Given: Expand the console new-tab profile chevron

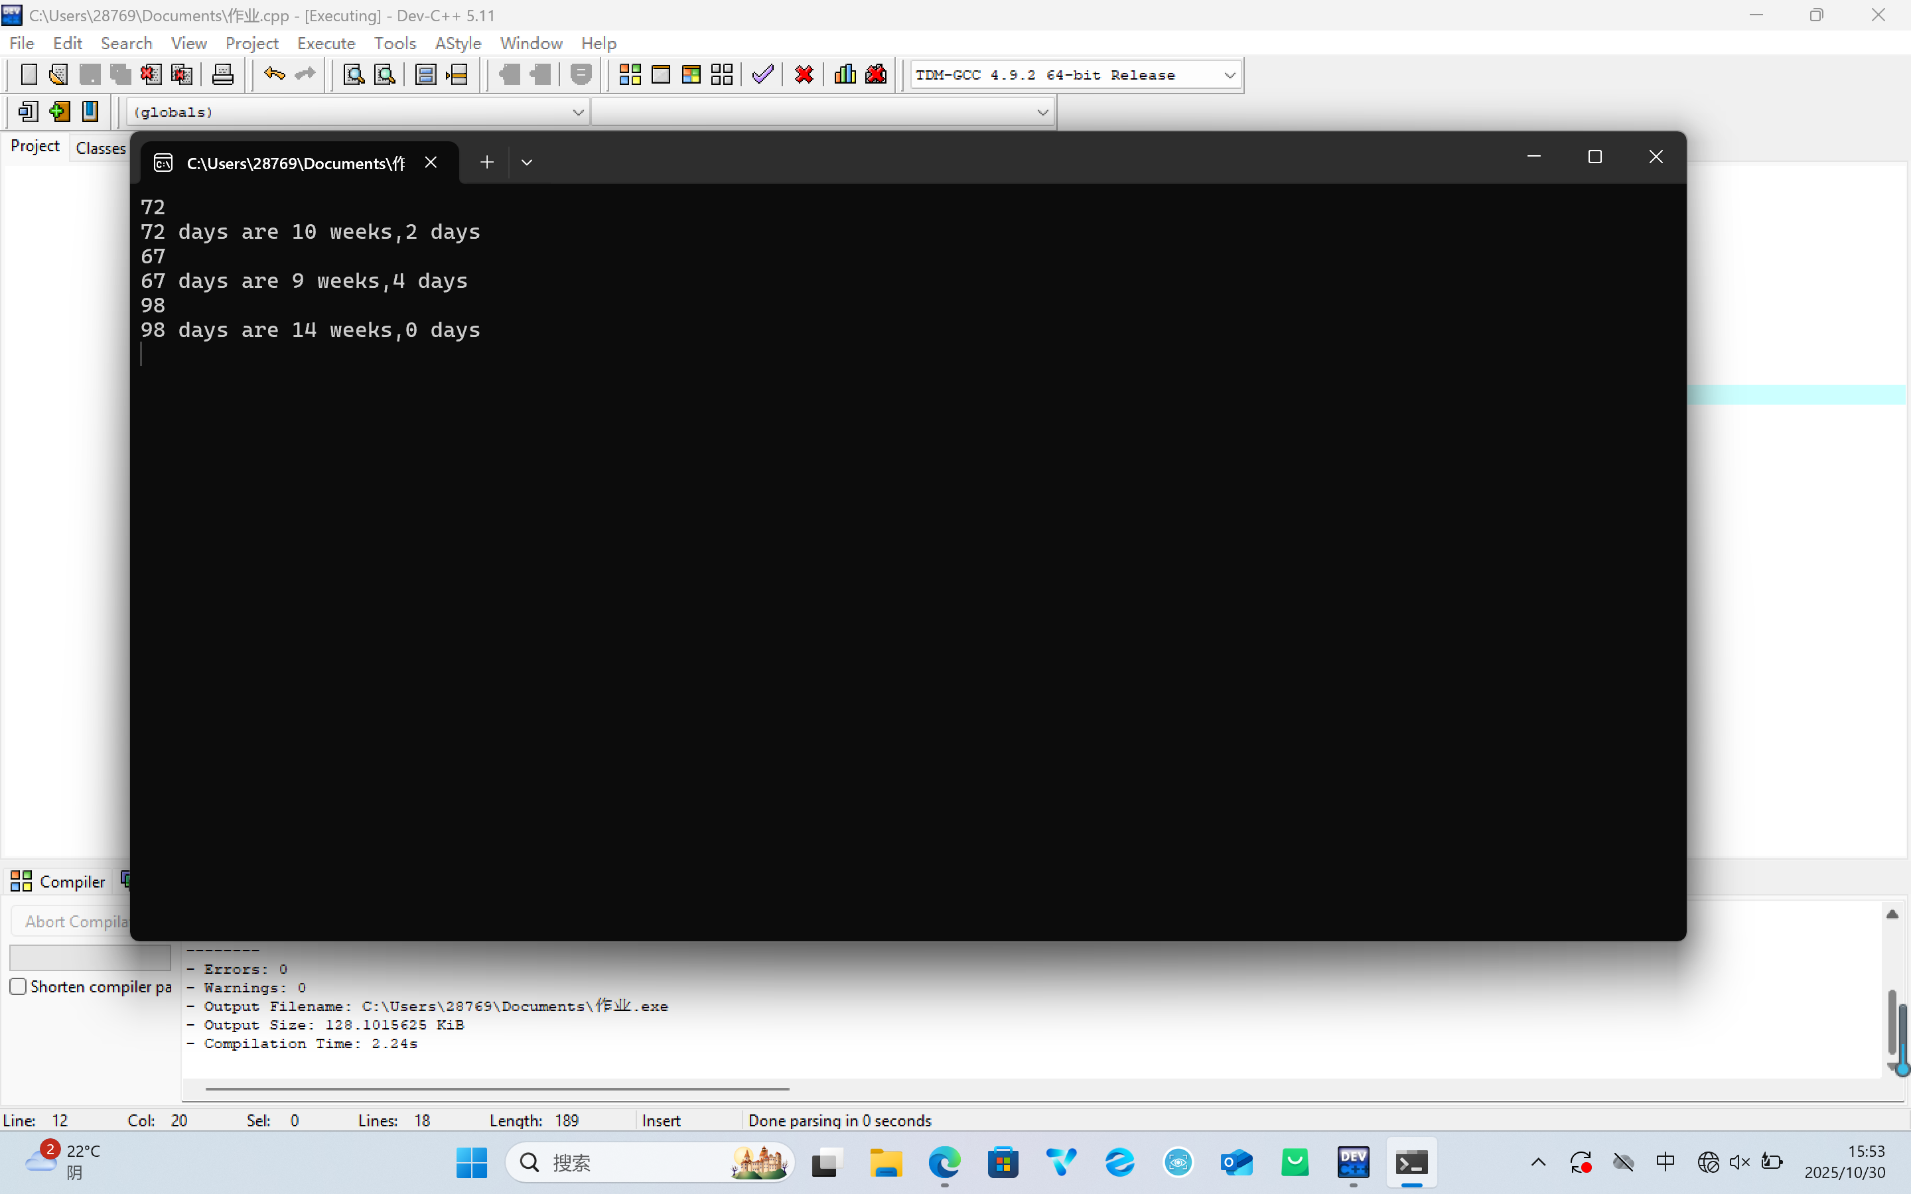Looking at the screenshot, I should 527,162.
